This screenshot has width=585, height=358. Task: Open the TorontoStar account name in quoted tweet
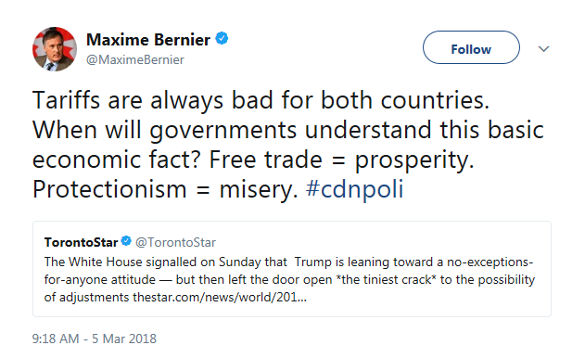(x=81, y=242)
